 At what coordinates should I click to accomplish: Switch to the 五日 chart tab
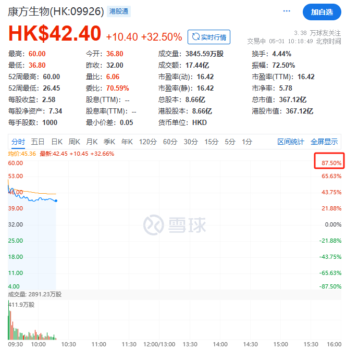[x=38, y=142]
